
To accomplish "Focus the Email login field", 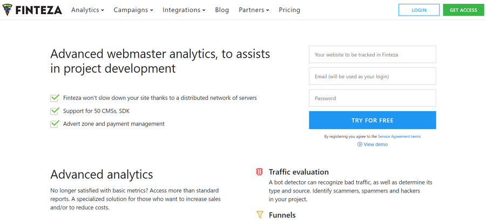I will 373,76.
